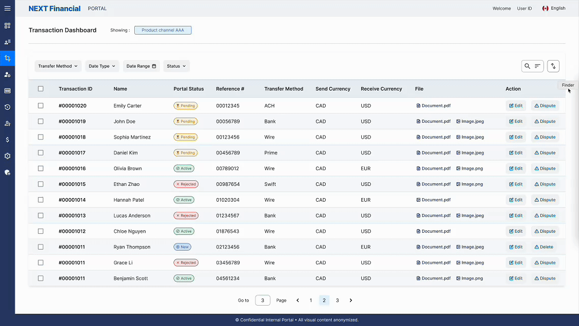Select the checkbox for Olivia Brown's transaction
Viewport: 579px width, 326px height.
[41, 169]
